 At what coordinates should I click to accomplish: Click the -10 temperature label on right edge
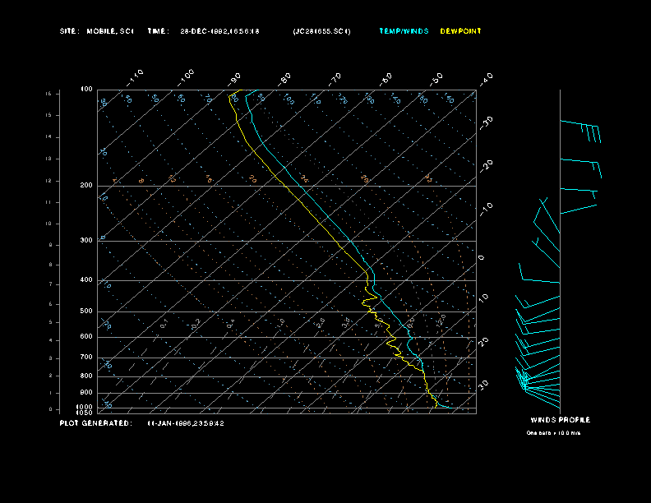click(x=486, y=210)
